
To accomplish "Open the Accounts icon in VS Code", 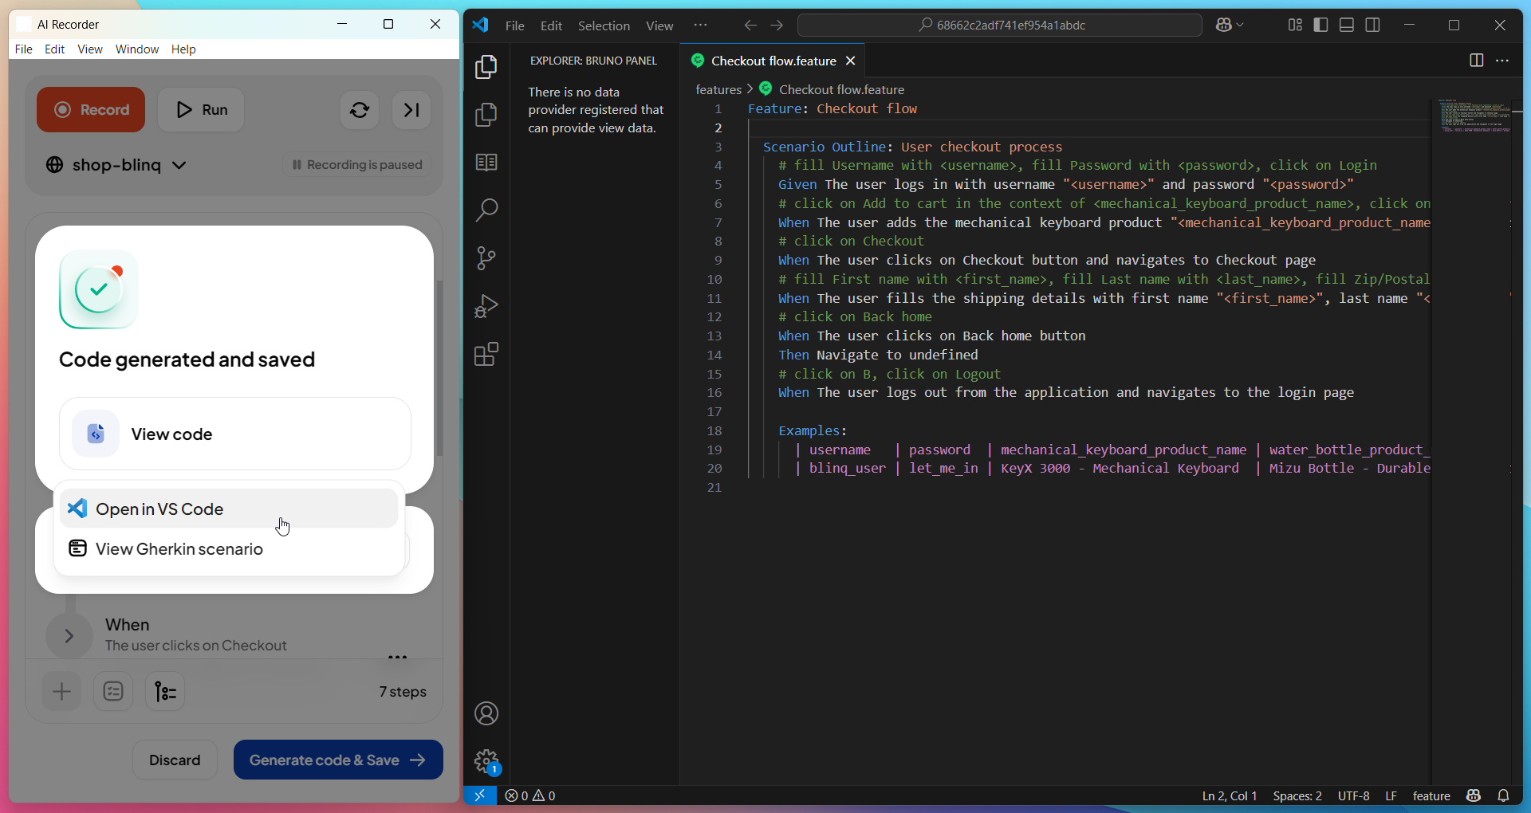I will click(x=486, y=713).
